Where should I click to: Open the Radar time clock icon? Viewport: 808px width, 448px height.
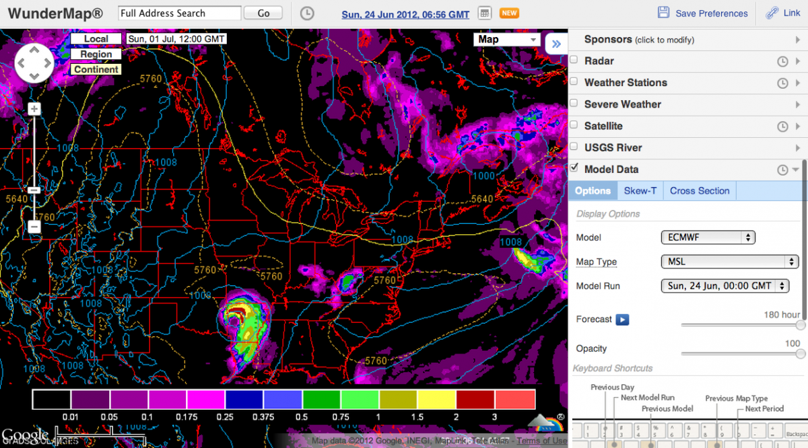coord(782,61)
